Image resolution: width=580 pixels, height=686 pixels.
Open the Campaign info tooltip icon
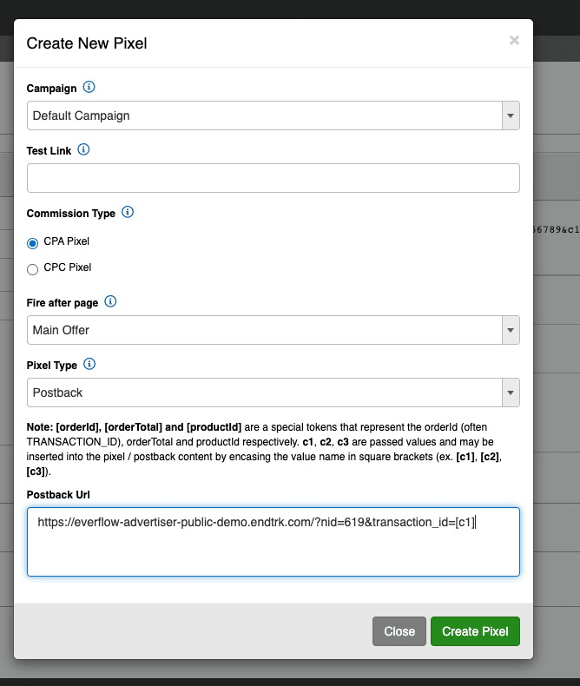(89, 87)
